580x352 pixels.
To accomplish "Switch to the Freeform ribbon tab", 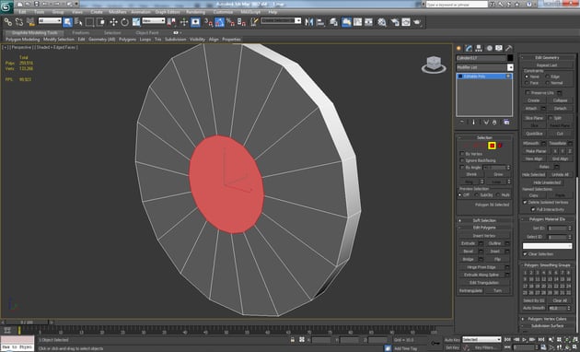I will coord(81,32).
